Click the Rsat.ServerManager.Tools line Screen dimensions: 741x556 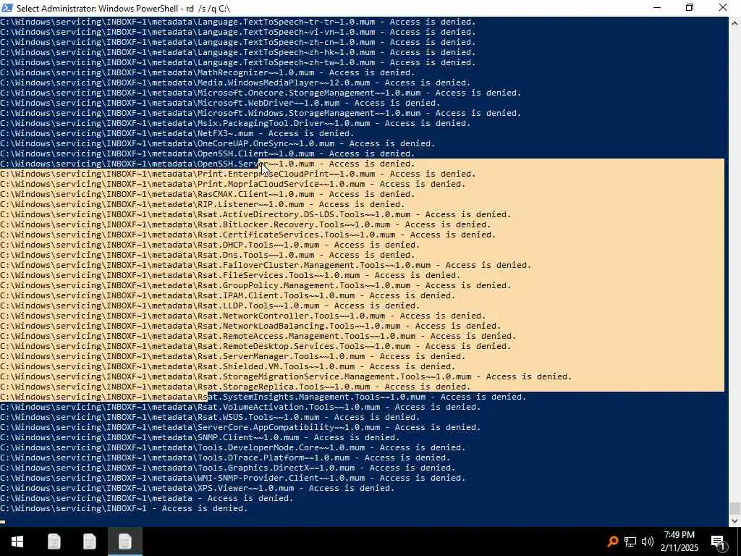[232, 356]
